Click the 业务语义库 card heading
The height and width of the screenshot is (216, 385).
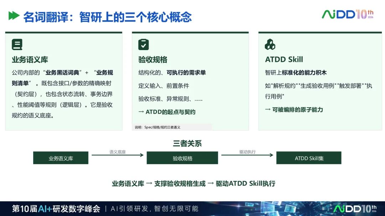point(30,59)
